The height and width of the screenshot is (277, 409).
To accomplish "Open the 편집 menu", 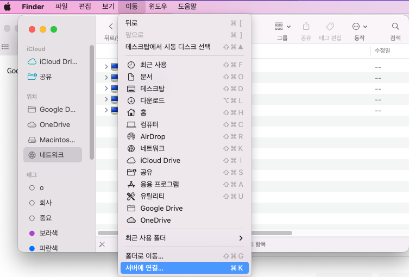I will click(x=85, y=7).
